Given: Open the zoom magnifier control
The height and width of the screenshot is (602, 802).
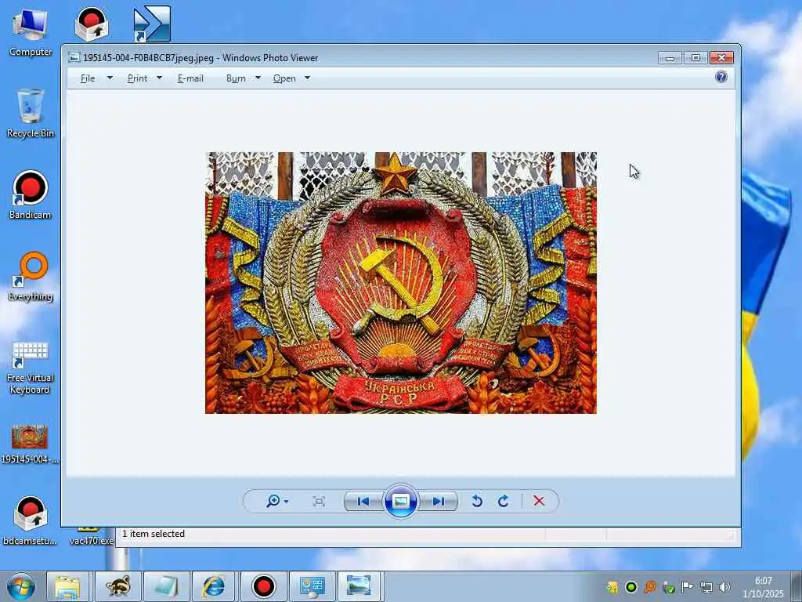Looking at the screenshot, I should [273, 501].
